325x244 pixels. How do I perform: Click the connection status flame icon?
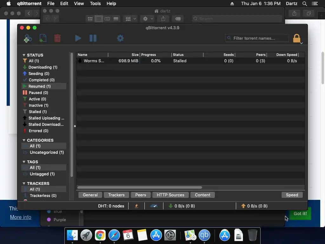pos(136,206)
